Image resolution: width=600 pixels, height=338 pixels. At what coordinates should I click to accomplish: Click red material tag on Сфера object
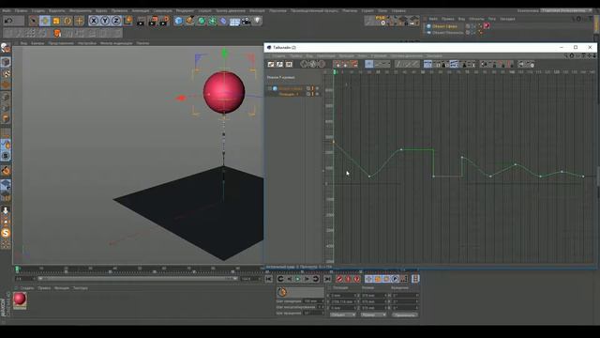tap(487, 26)
